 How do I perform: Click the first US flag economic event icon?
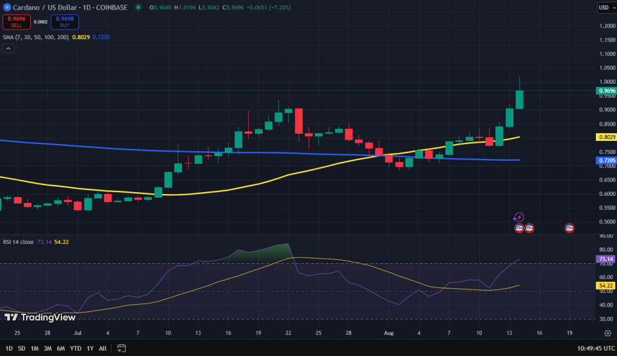click(519, 228)
